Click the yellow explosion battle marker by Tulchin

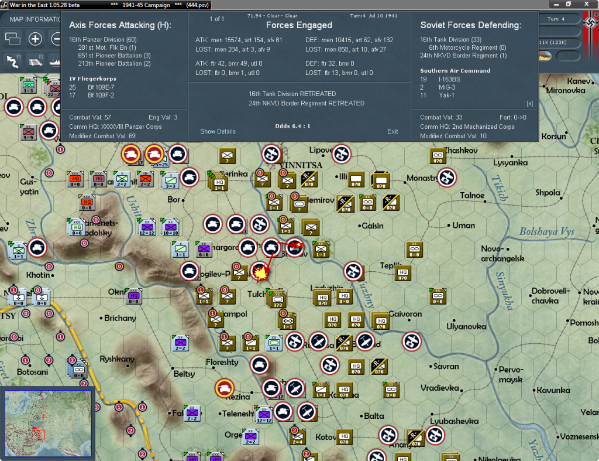click(x=261, y=272)
